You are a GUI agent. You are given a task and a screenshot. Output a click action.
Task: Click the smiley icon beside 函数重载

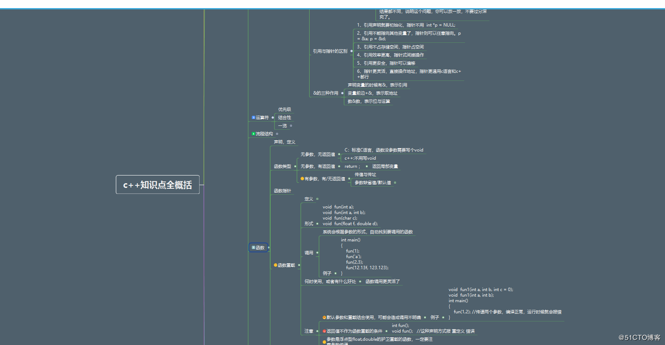275,265
